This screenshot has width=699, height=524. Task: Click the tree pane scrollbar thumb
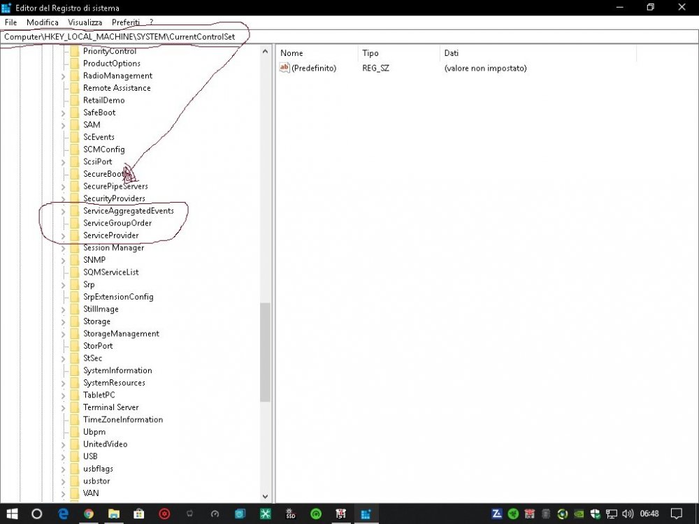click(265, 352)
